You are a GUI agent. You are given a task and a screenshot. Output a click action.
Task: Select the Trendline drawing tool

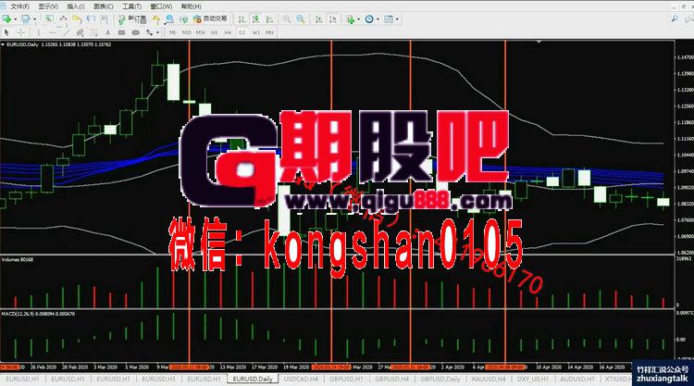[66, 32]
